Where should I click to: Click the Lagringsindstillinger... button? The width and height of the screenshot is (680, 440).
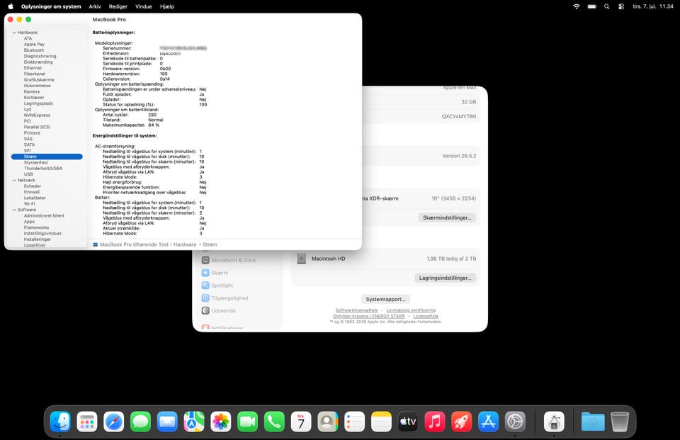(445, 278)
